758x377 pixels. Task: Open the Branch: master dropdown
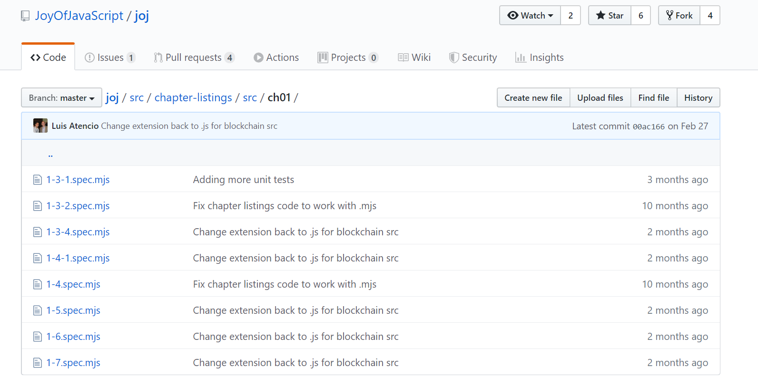tap(61, 97)
